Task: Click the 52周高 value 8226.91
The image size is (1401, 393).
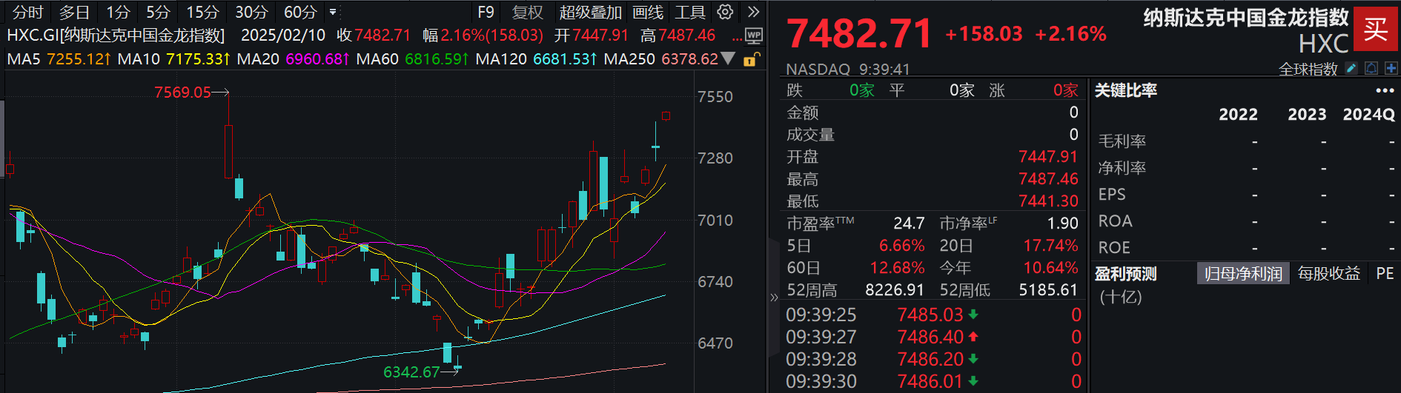Action: 895,290
